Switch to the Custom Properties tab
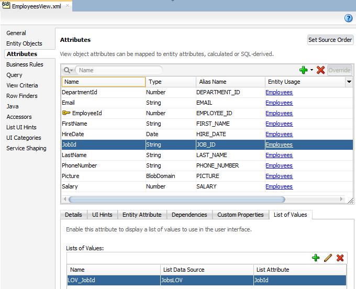The image size is (356, 289). [x=240, y=215]
